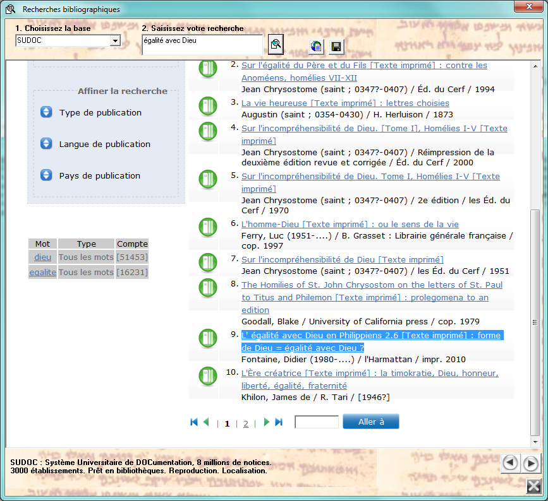This screenshot has width=548, height=501.
Task: Click the page number input box
Action: (317, 421)
